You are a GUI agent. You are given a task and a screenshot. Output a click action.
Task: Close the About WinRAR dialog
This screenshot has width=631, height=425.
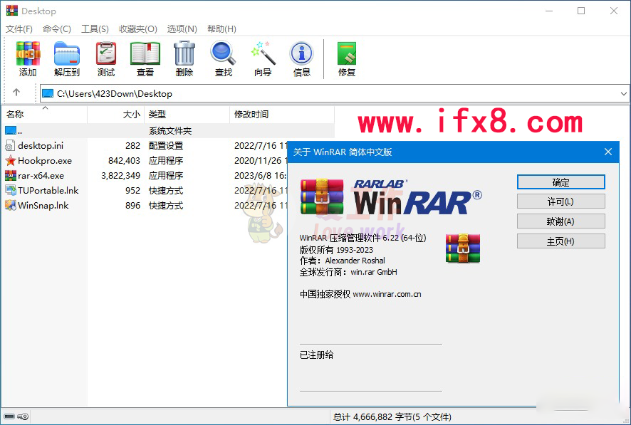[x=608, y=152]
